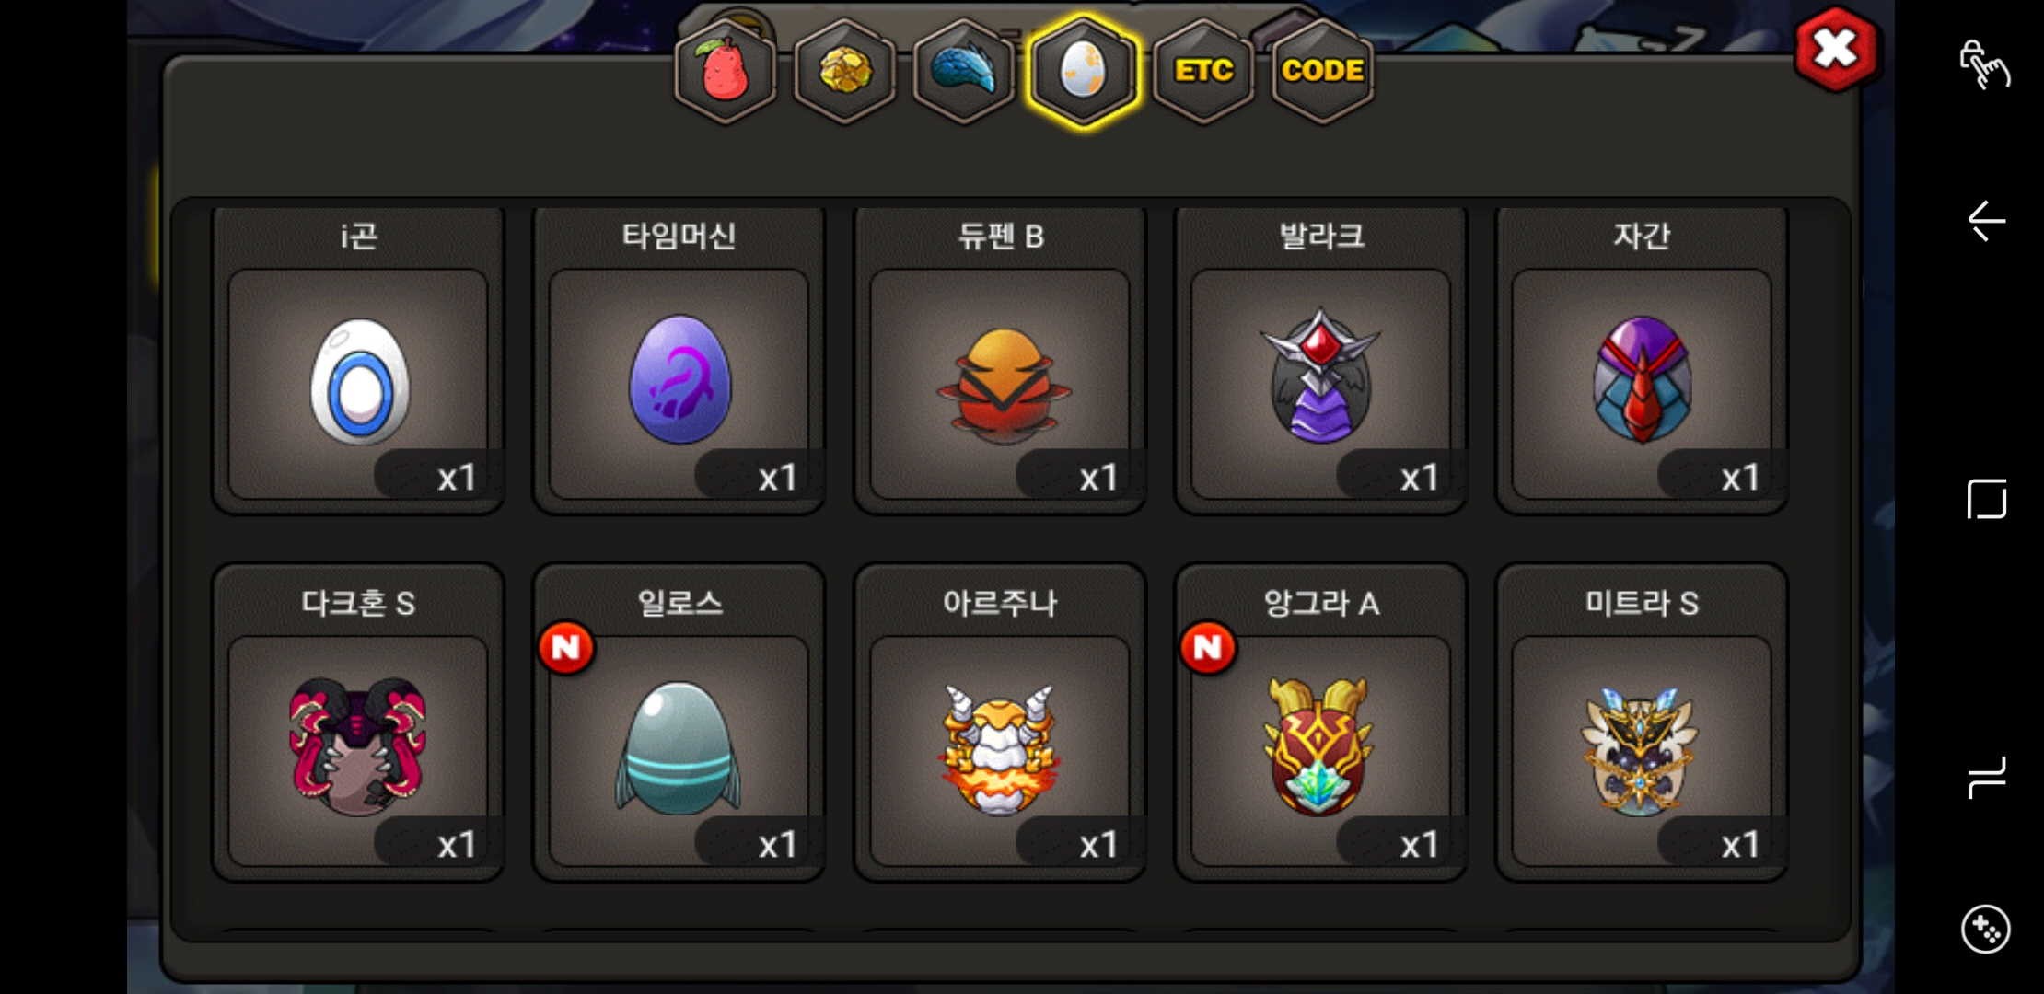This screenshot has height=994, width=2044.
Task: Tap the game tools controller icon
Action: [x=1985, y=930]
